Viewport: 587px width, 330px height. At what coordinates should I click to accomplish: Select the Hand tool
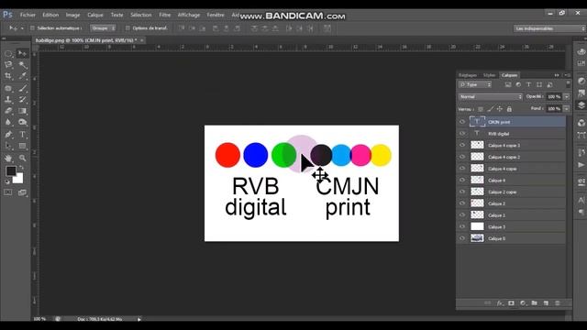click(8, 158)
